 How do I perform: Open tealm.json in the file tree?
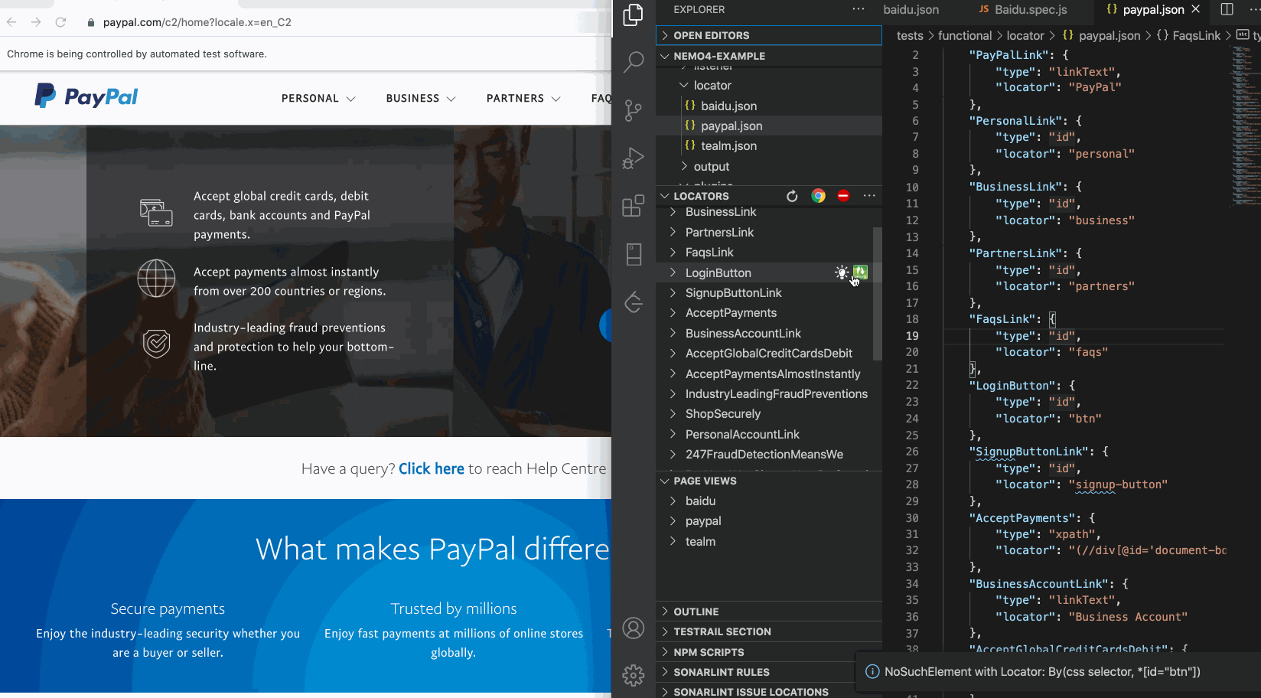point(728,146)
